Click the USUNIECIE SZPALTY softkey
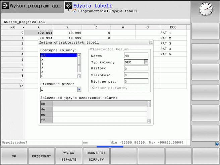 [96, 156]
